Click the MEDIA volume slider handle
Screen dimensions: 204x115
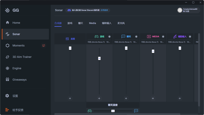tap(153, 51)
